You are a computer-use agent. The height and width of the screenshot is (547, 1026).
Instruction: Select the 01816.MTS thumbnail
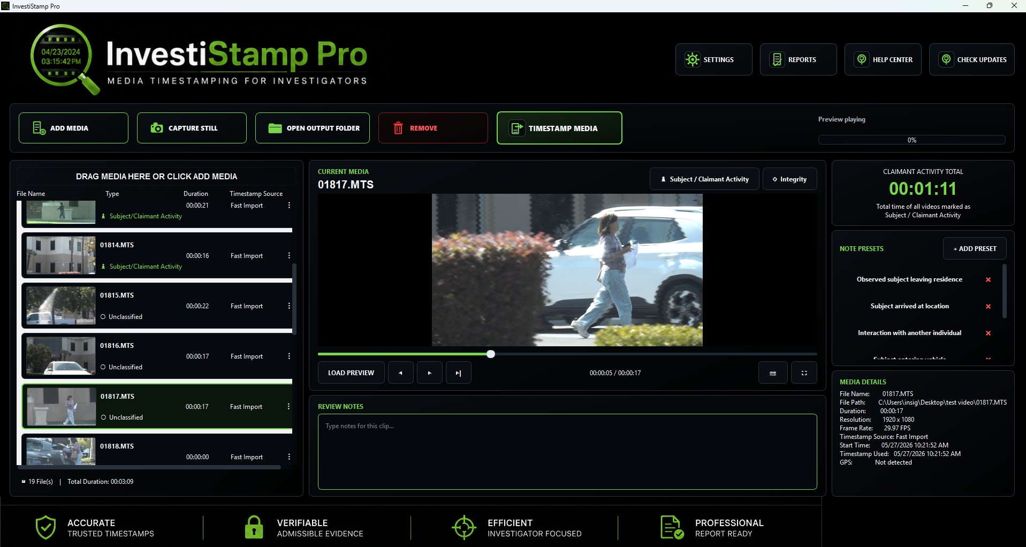61,356
